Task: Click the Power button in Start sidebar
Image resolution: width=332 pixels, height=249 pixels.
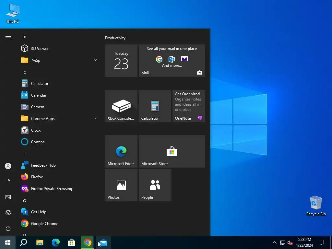Action: point(8,228)
